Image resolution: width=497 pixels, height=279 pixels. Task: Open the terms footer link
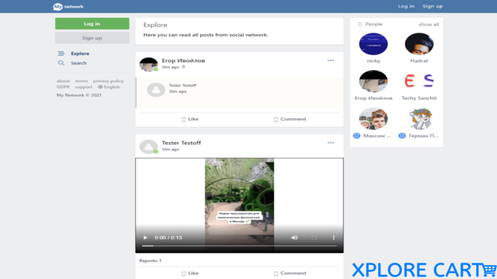(81, 81)
